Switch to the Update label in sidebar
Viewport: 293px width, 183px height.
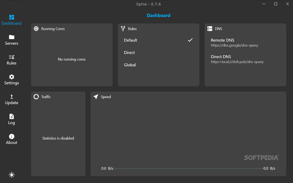[x=12, y=102]
